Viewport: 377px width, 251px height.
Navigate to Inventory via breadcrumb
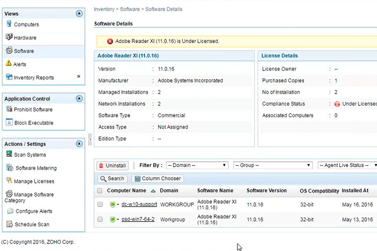(104, 9)
